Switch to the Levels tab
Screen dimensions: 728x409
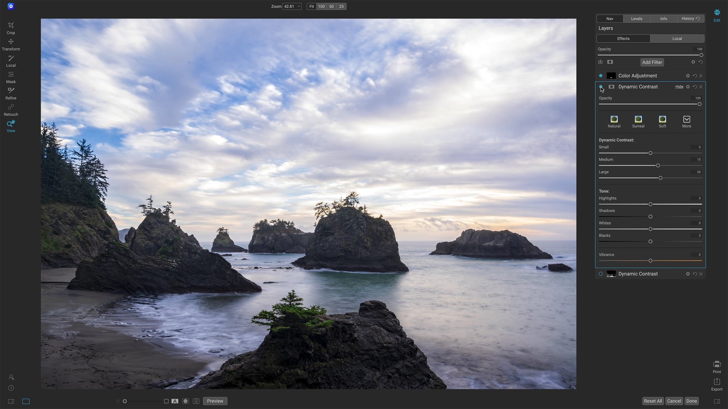tap(637, 19)
